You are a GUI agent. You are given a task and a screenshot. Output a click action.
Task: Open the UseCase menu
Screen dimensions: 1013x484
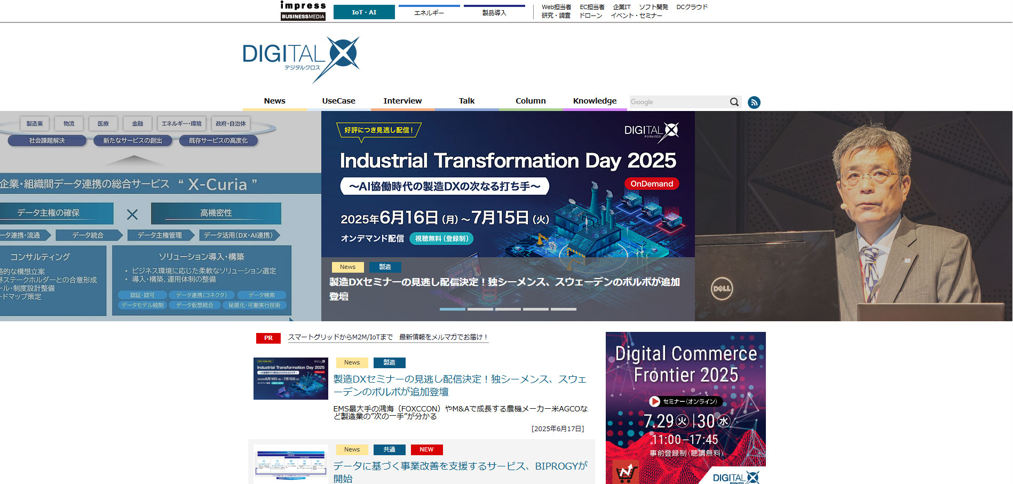click(338, 100)
